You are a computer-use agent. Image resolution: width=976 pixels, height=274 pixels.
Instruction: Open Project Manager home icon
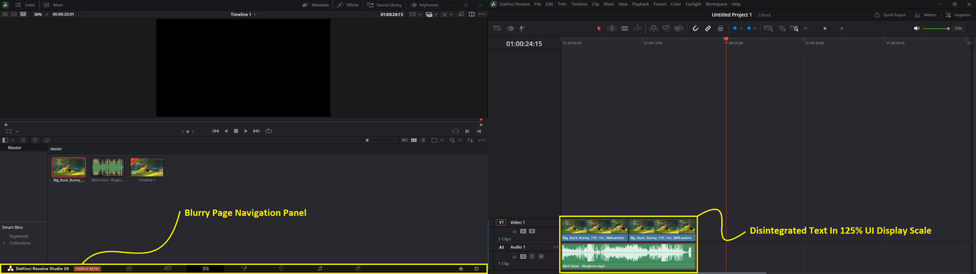(x=461, y=269)
